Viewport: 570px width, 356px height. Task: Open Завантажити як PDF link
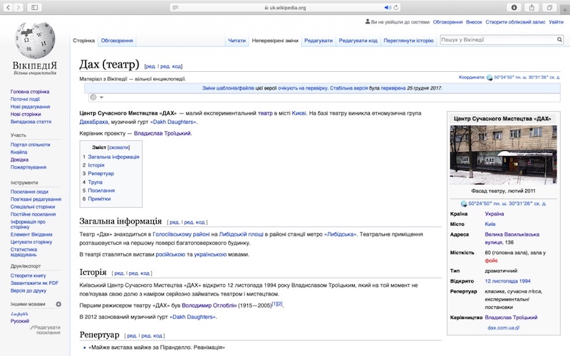[34, 283]
